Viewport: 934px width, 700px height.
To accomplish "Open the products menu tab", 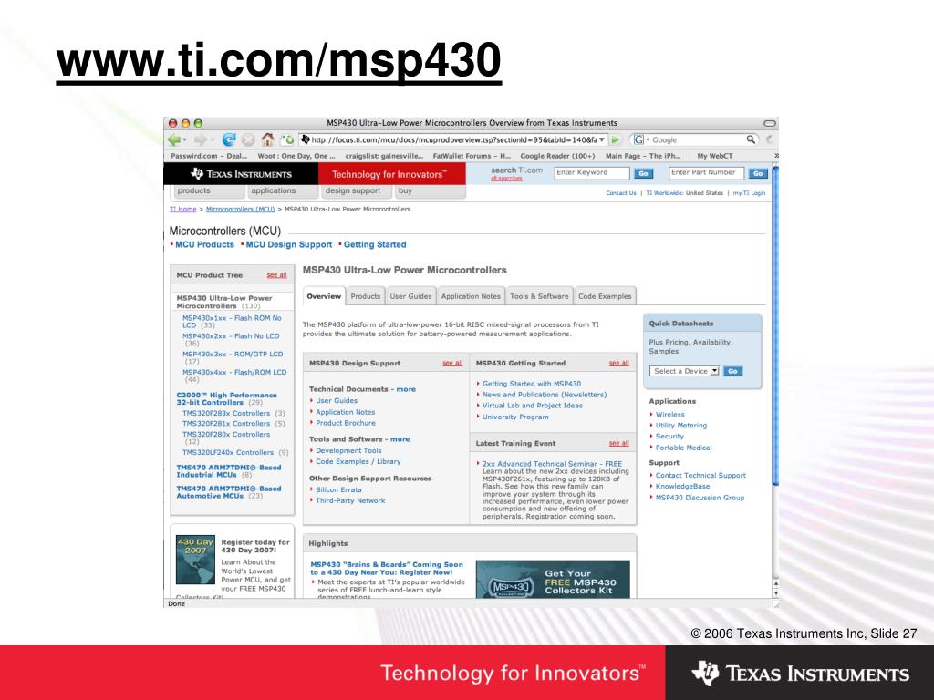I will click(x=210, y=191).
